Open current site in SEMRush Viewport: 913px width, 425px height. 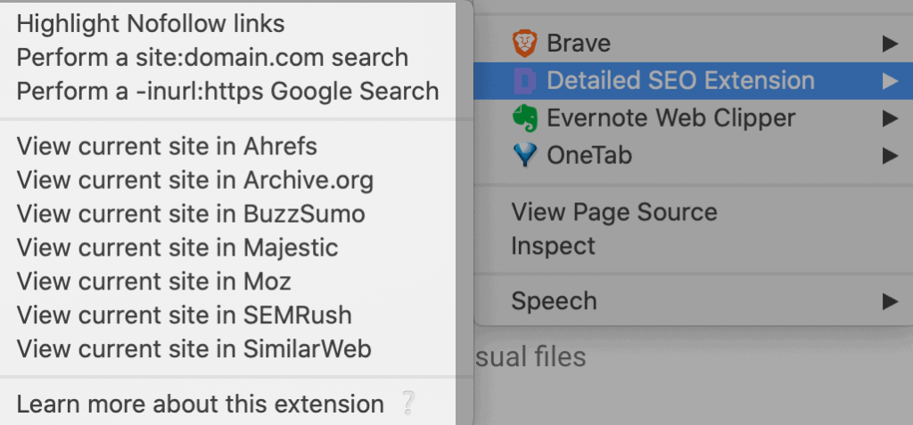pos(184,315)
